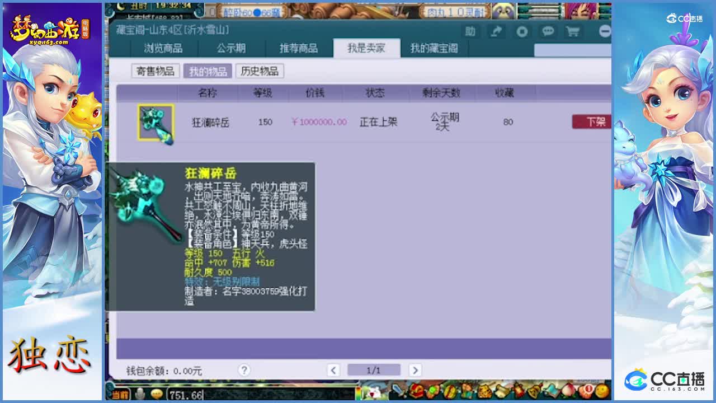Click the 名称 column header
The height and width of the screenshot is (403, 716).
pos(208,93)
